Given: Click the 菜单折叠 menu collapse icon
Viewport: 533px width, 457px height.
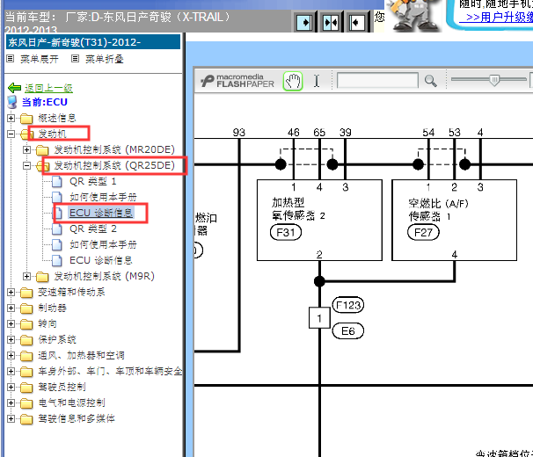Looking at the screenshot, I should [x=75, y=59].
